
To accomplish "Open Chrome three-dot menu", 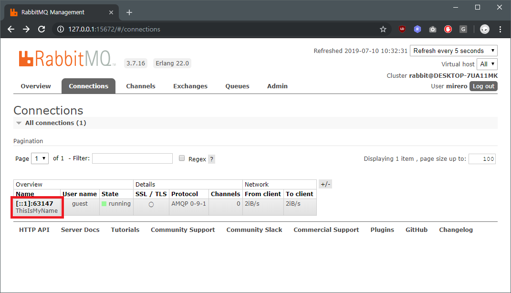I will (x=500, y=29).
